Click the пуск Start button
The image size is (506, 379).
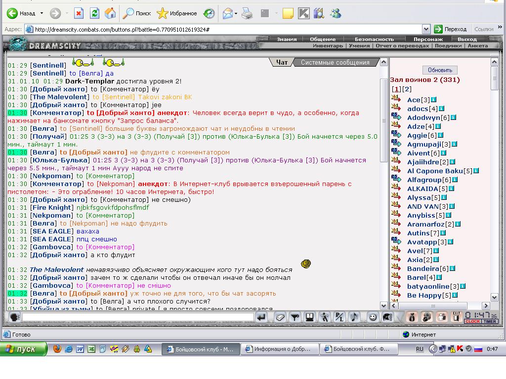tap(23, 349)
